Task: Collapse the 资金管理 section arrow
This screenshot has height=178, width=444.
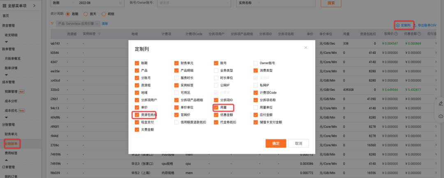Action: pos(6,42)
